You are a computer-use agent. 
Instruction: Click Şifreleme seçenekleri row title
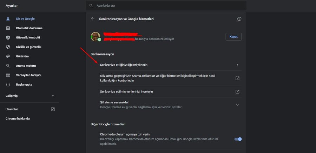point(115,102)
